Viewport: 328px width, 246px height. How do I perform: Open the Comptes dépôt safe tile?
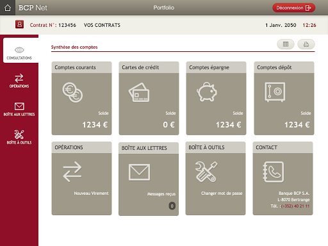tap(284, 98)
